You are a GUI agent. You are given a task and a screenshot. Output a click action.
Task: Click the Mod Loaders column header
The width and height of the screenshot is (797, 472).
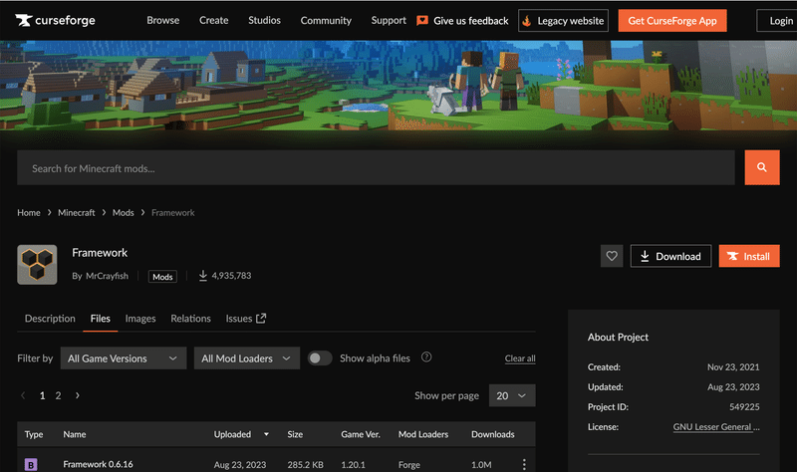[x=423, y=434]
